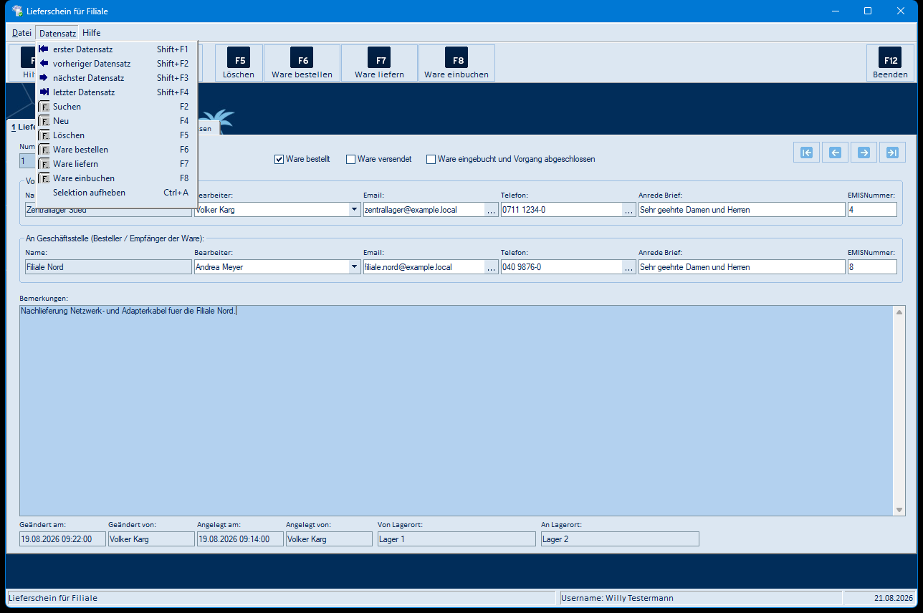
Task: Click the Bemerkungen scrollbar up arrow
Action: point(900,312)
